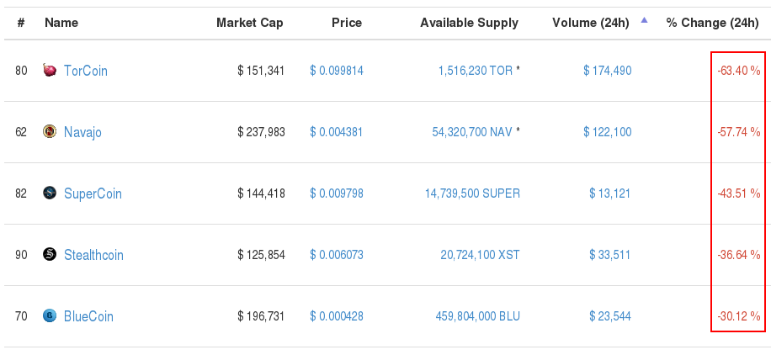771x355 pixels.
Task: Click the BlueCoin logo icon
Action: (x=50, y=315)
